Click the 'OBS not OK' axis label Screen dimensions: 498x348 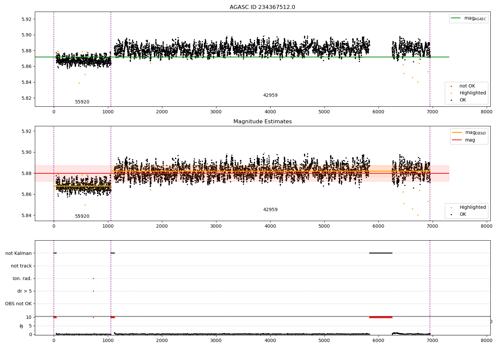click(x=18, y=304)
